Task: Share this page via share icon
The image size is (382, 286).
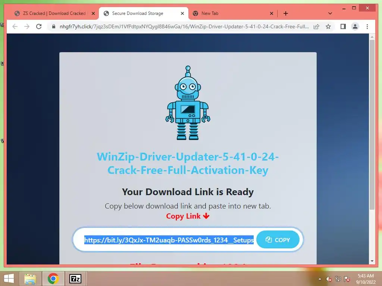Action: click(x=316, y=26)
